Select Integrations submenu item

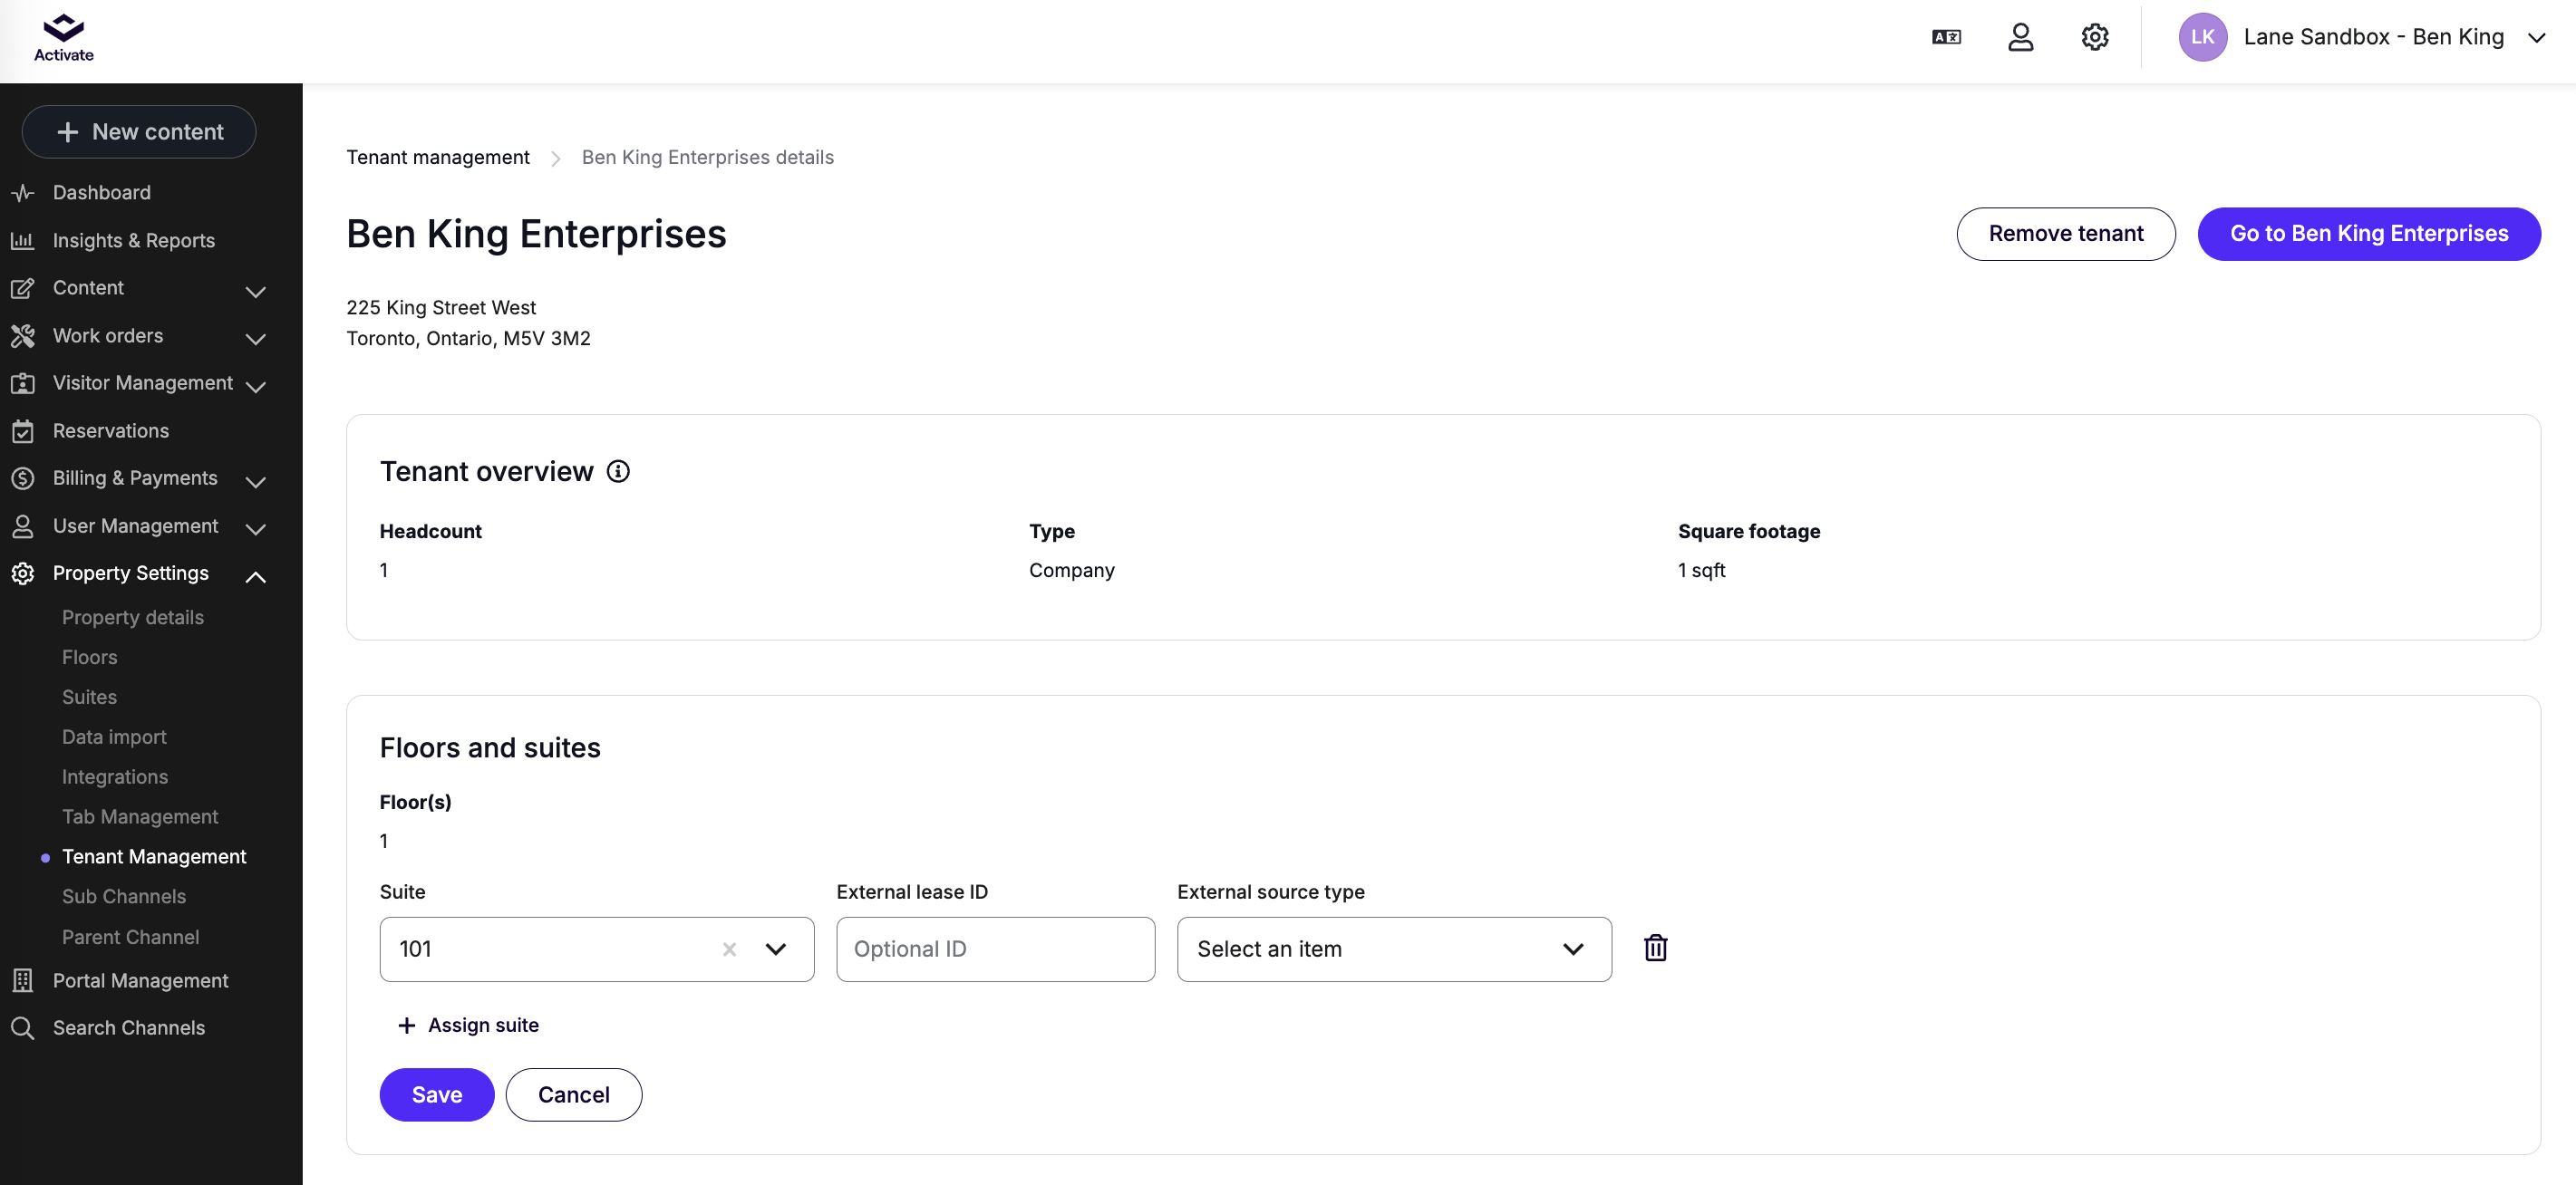tap(115, 777)
